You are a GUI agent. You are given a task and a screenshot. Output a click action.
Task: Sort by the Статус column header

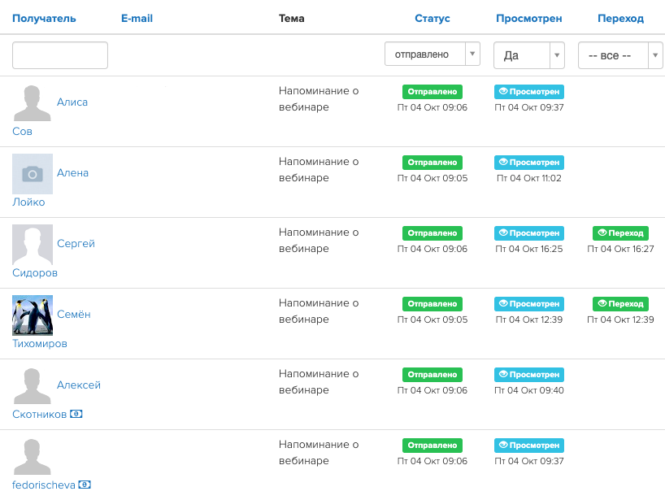pos(432,18)
